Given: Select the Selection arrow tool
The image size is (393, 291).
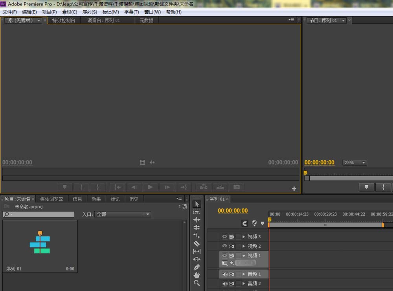Looking at the screenshot, I should point(197,204).
